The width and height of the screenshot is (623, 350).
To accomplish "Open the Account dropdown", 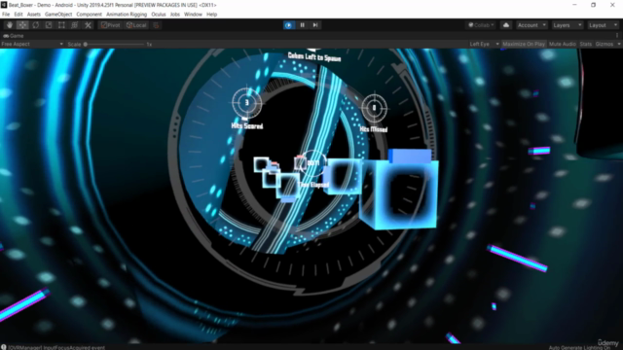I will [531, 25].
